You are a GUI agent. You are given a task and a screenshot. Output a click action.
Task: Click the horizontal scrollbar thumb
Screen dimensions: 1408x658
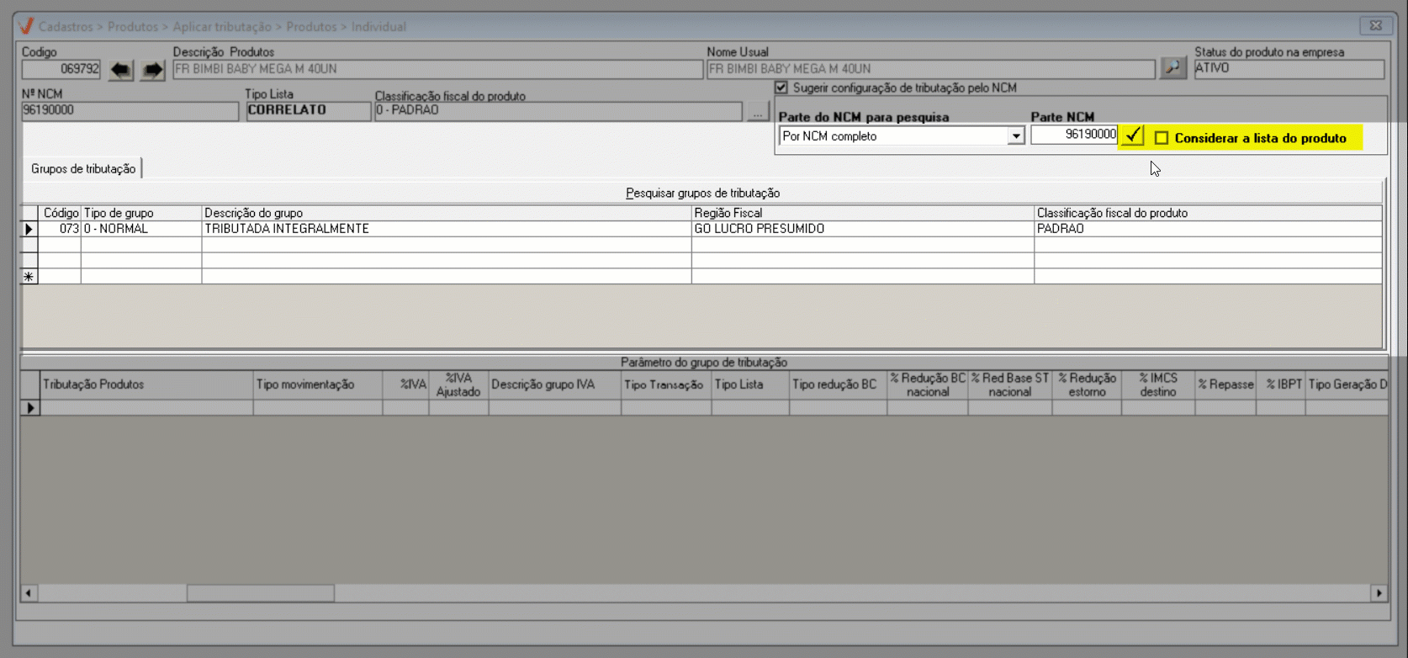coord(261,593)
